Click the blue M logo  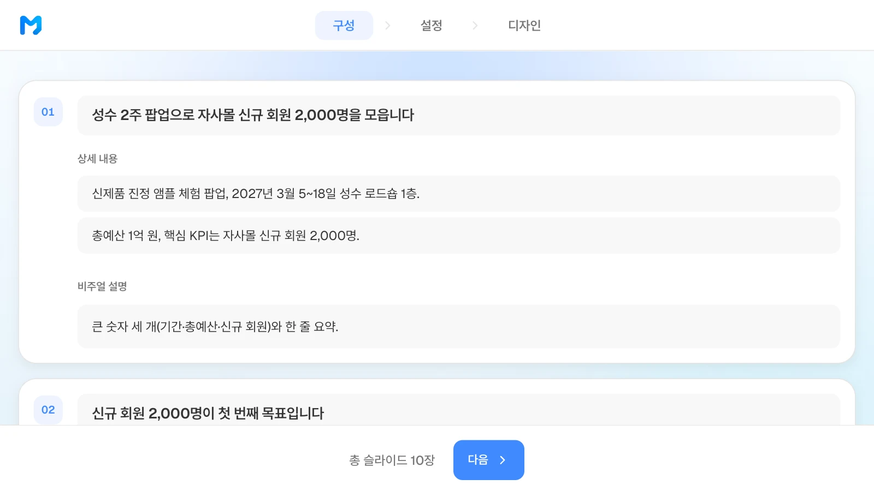pyautogui.click(x=31, y=25)
